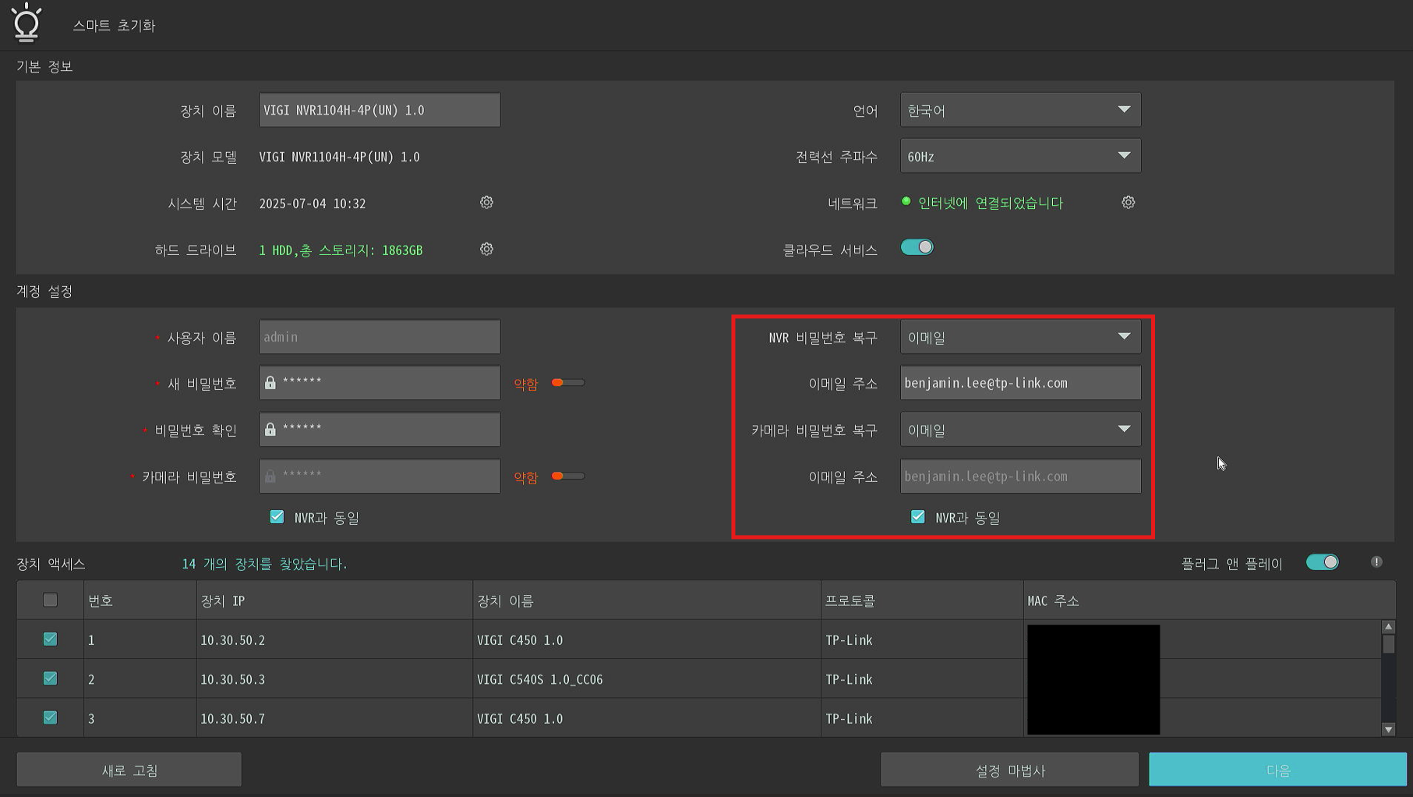Image resolution: width=1413 pixels, height=797 pixels.
Task: Open system time settings gear
Action: [x=486, y=203]
